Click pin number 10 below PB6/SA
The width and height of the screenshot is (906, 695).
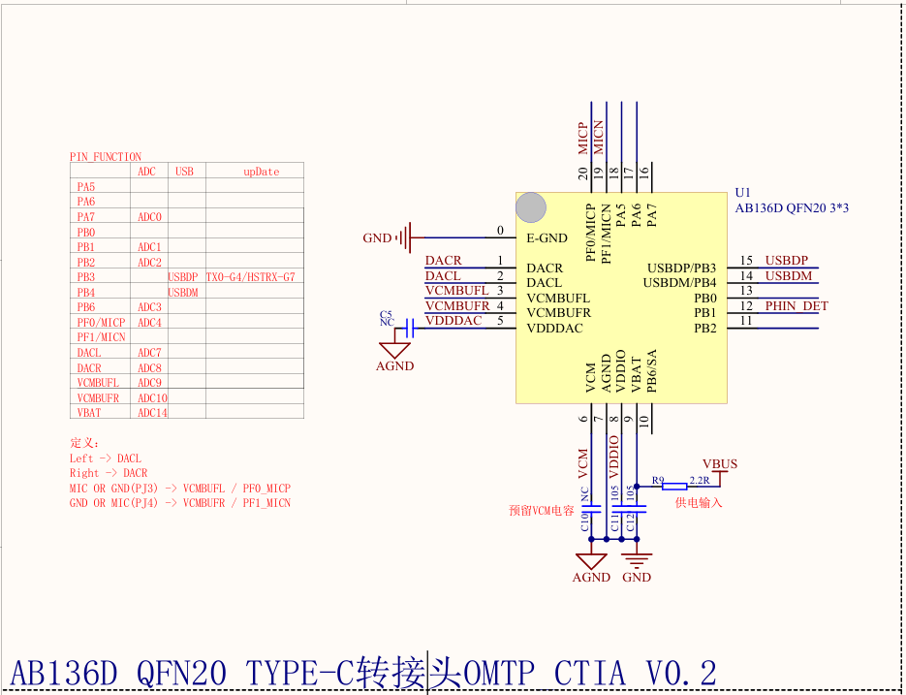(644, 422)
